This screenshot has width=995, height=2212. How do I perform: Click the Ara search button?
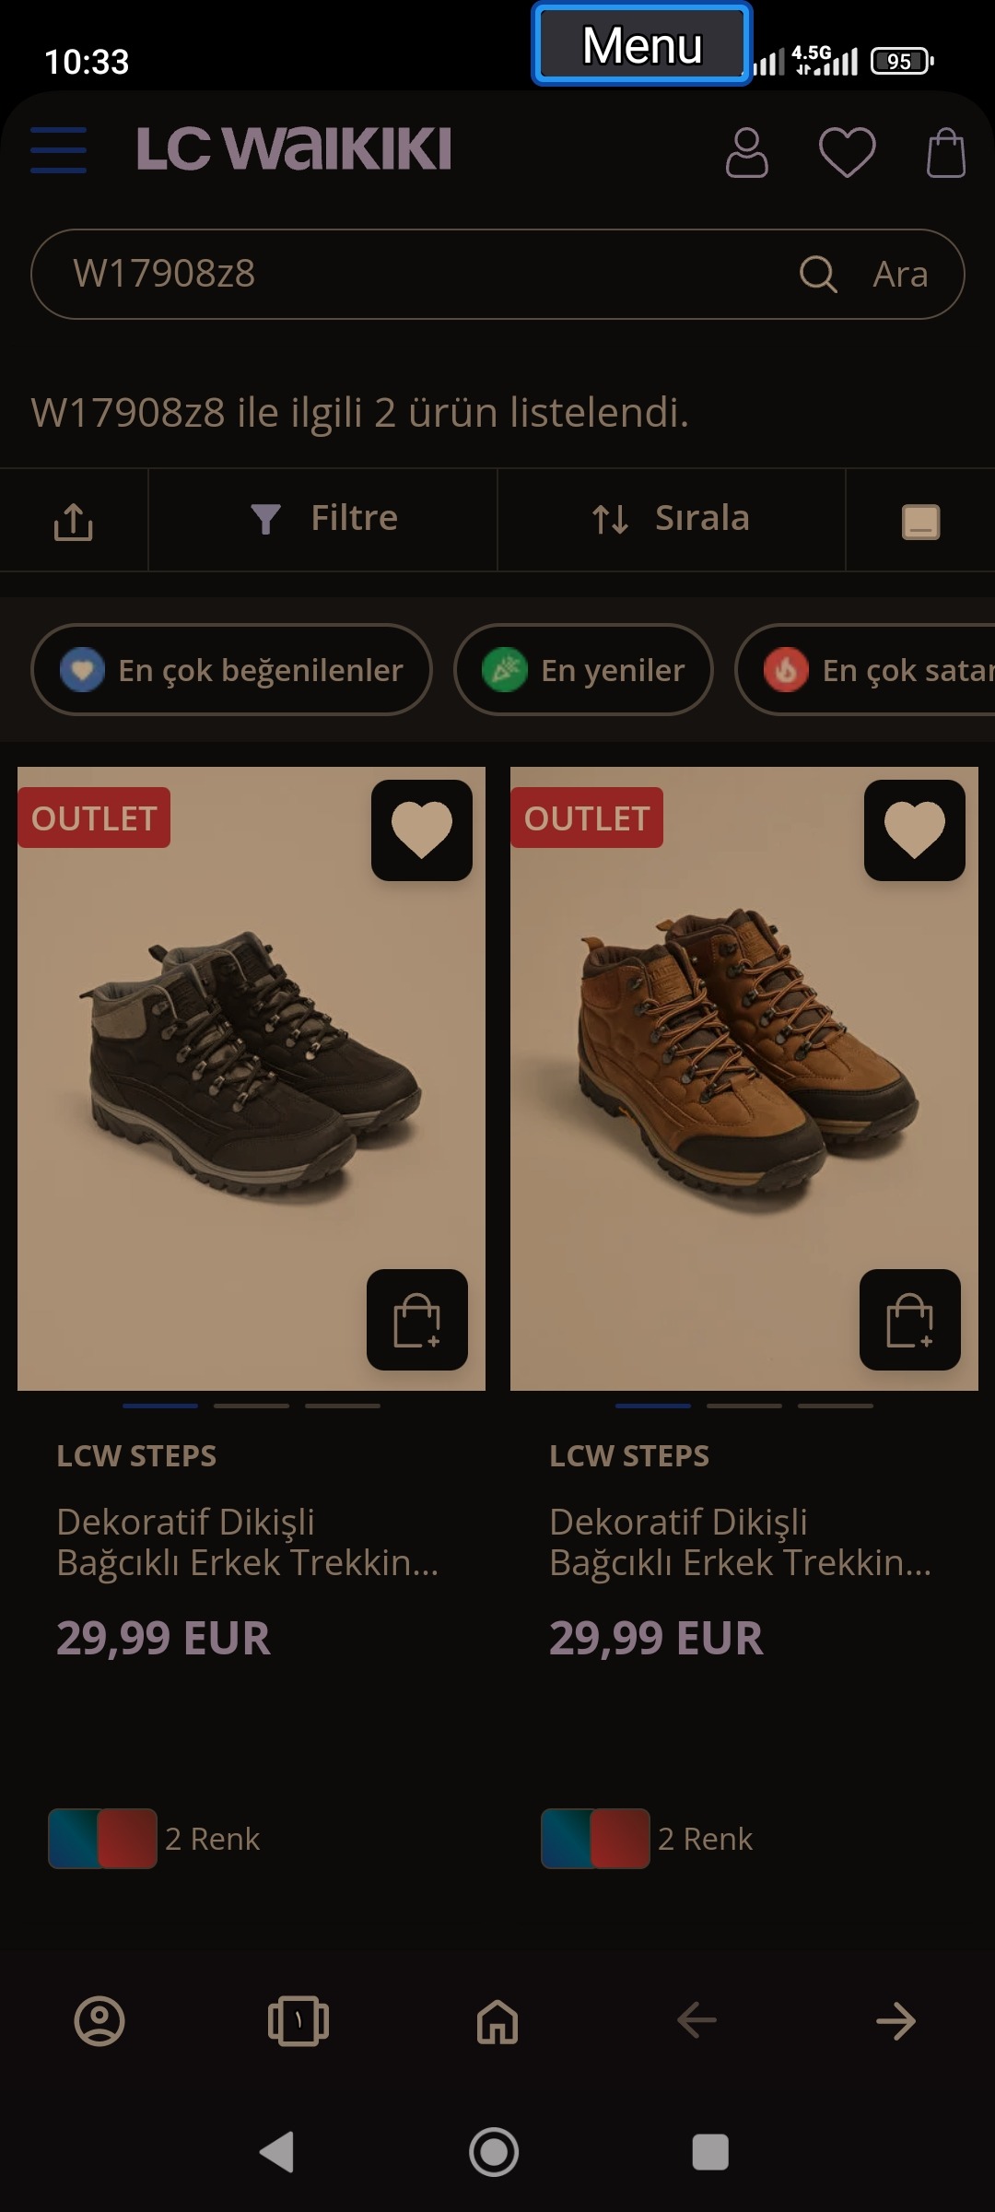(x=864, y=274)
